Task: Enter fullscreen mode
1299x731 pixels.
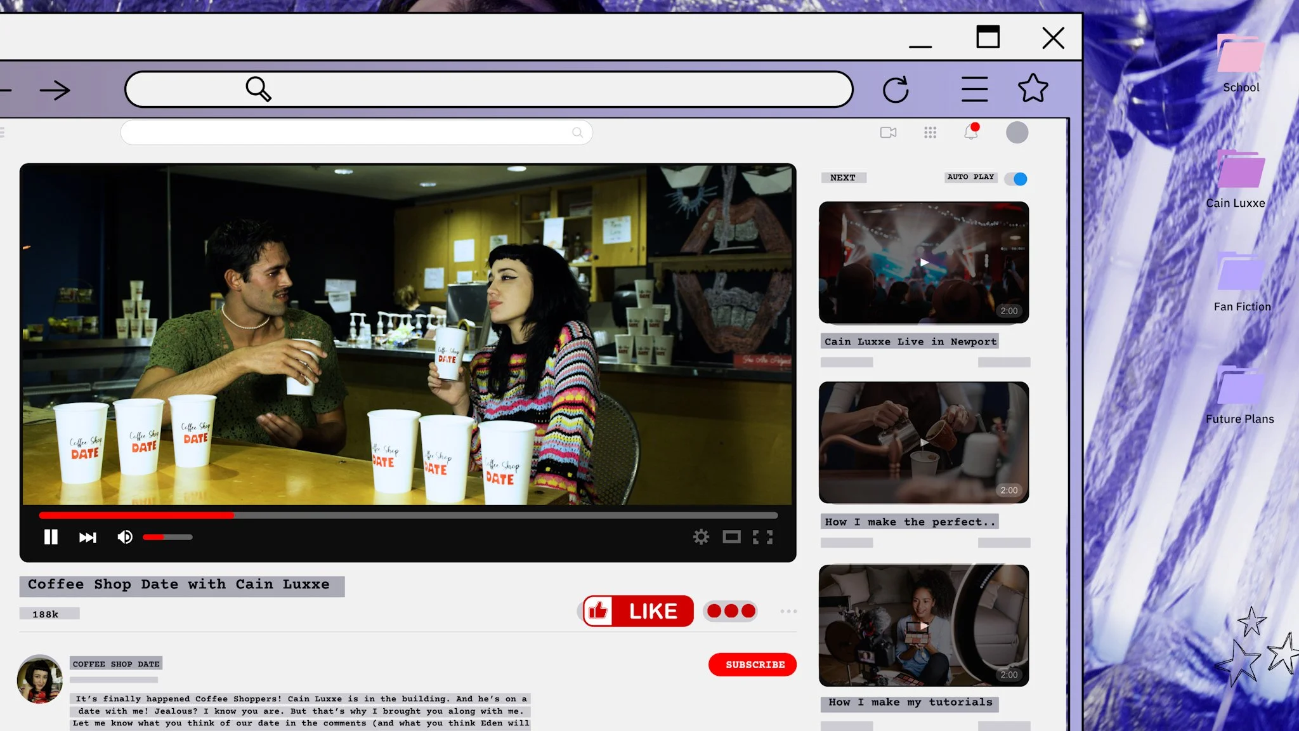Action: 762,537
